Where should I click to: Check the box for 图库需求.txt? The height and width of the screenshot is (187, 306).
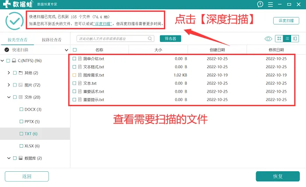74,75
